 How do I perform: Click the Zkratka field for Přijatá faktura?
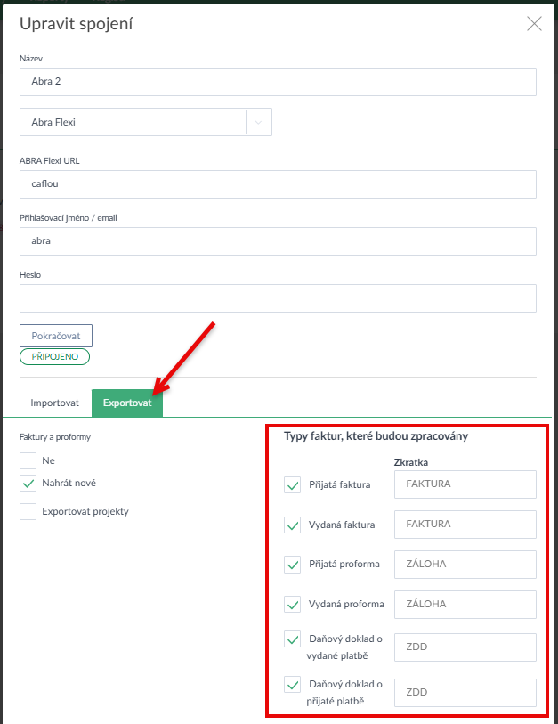[x=465, y=484]
